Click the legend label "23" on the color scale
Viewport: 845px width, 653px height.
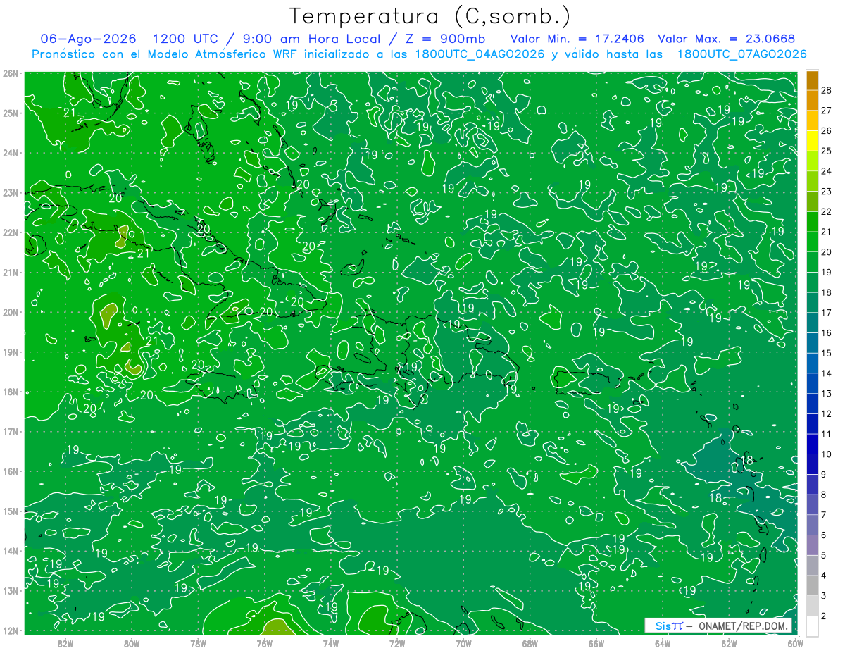pyautogui.click(x=827, y=192)
